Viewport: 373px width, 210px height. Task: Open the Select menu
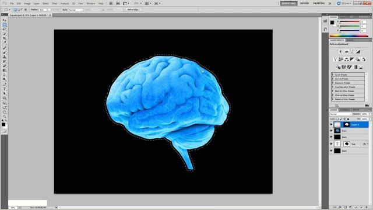(45, 3)
